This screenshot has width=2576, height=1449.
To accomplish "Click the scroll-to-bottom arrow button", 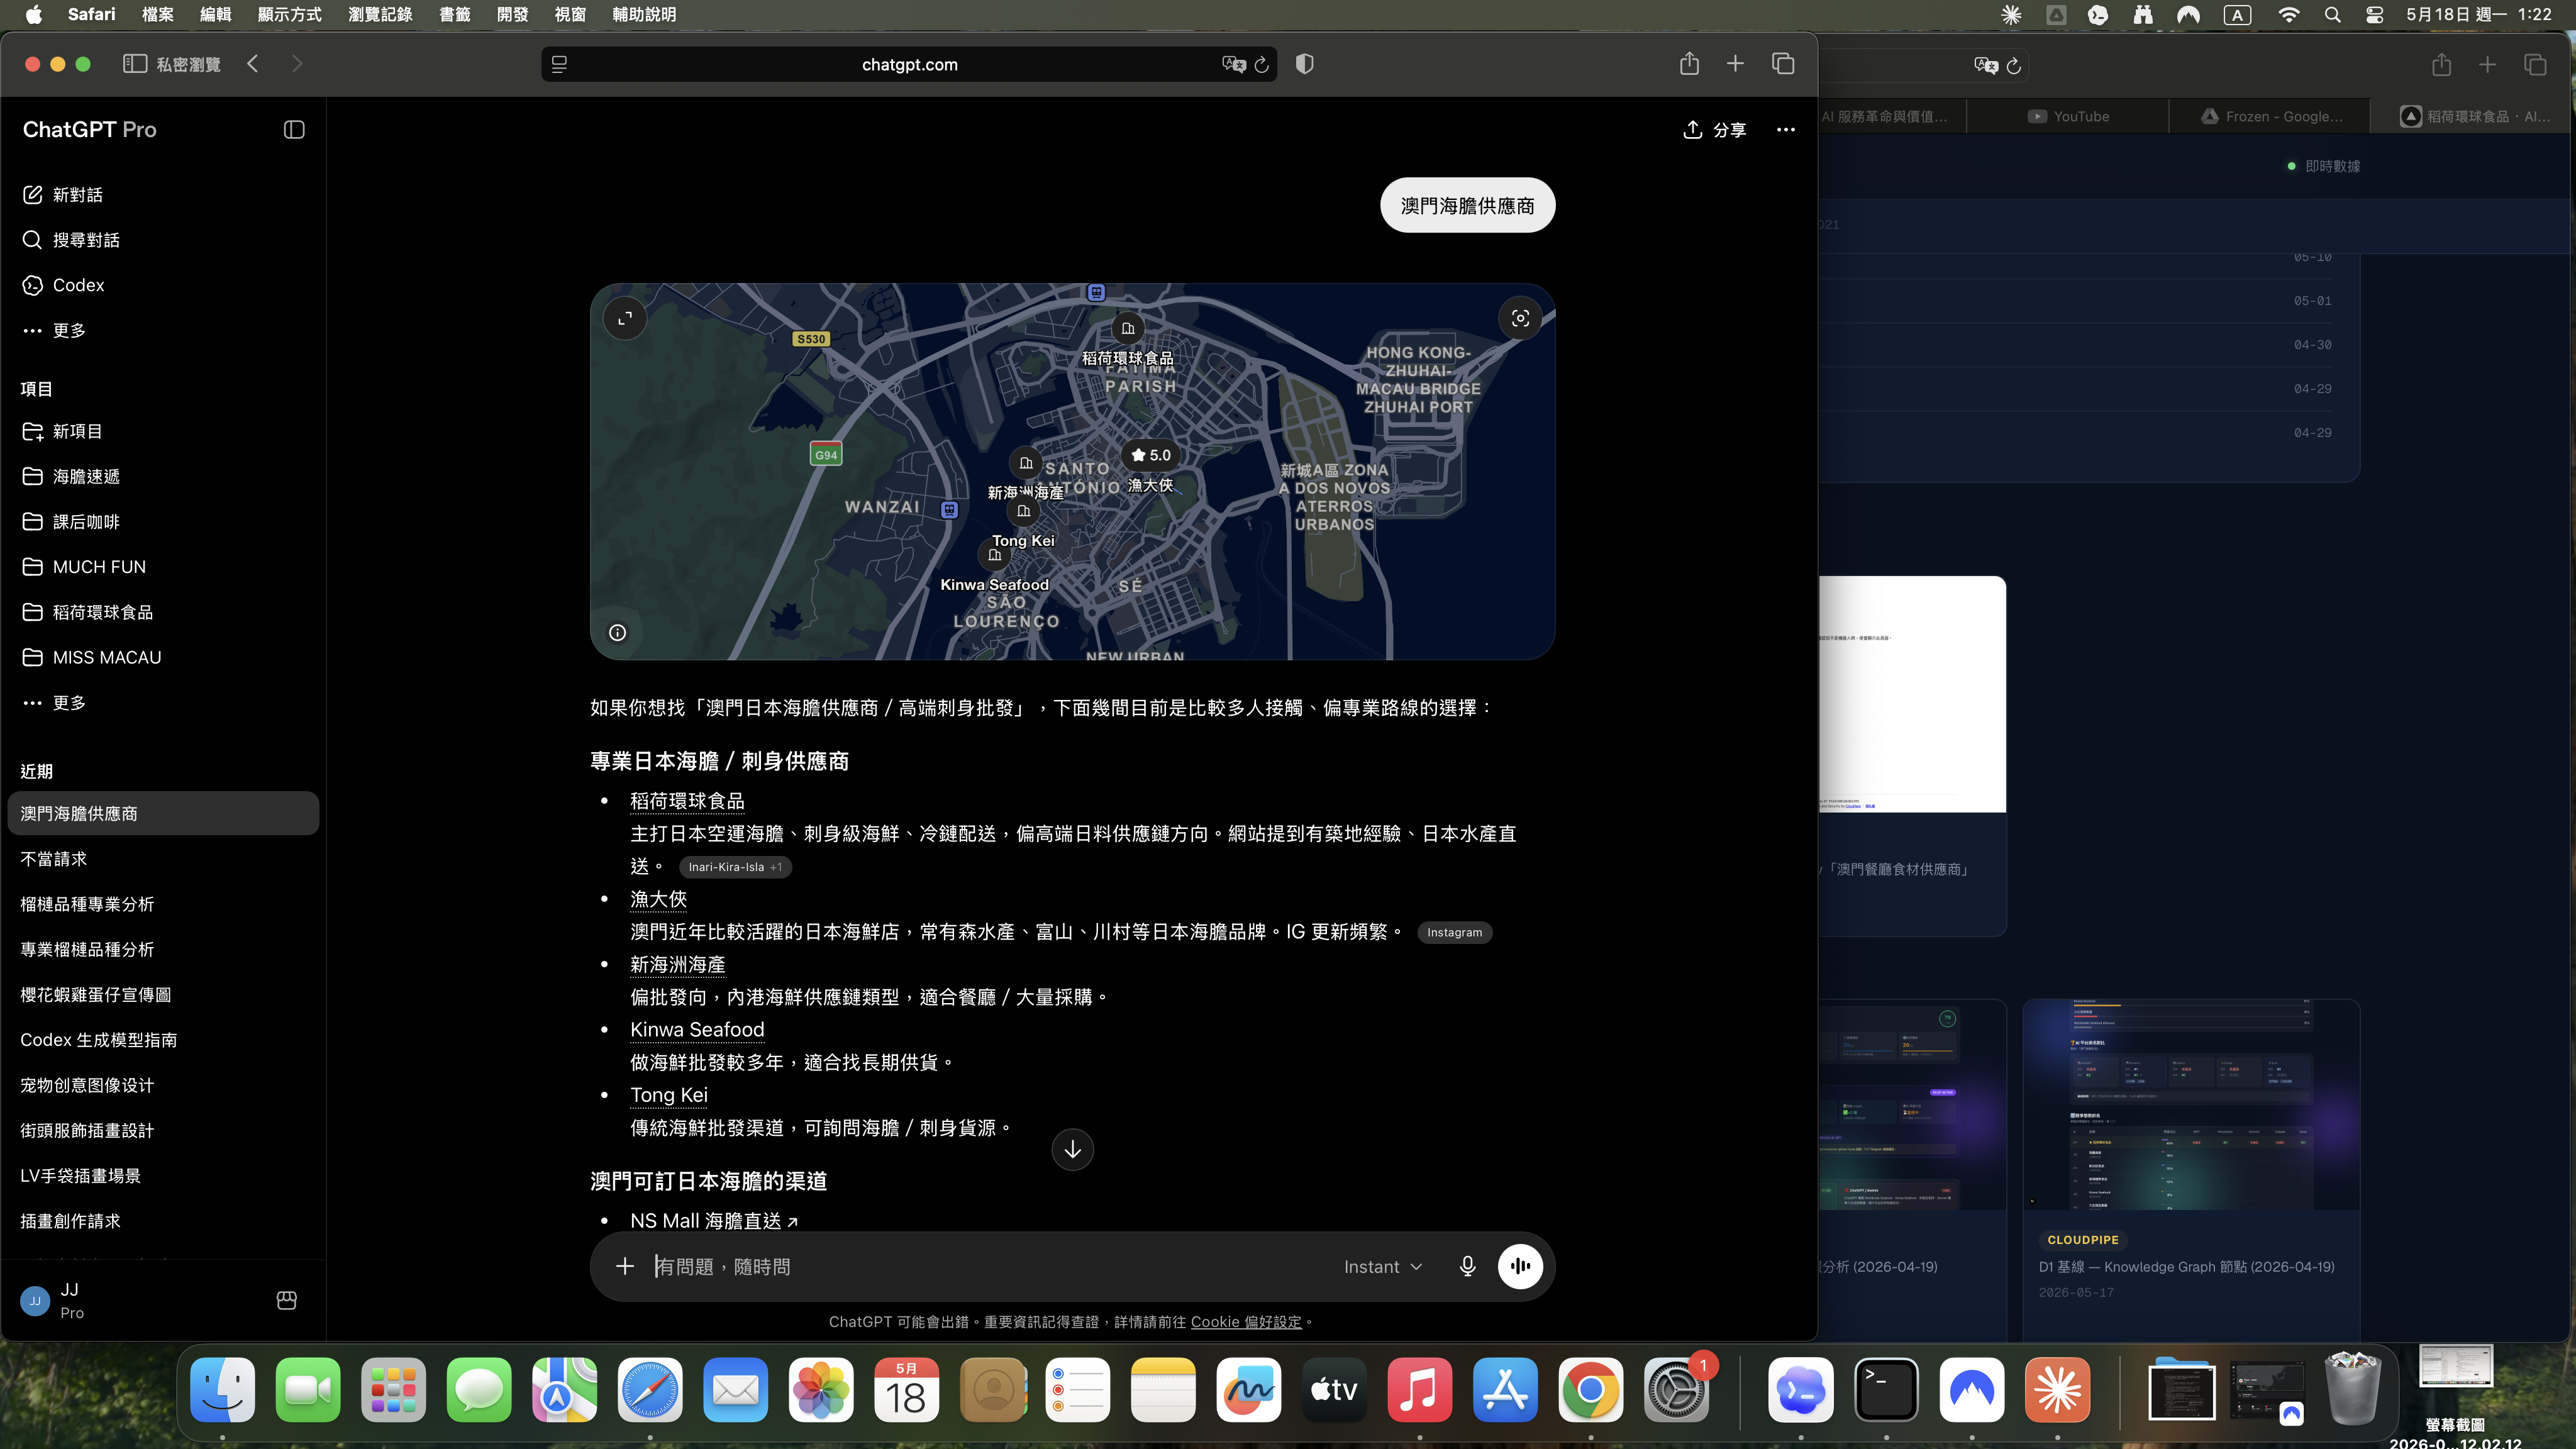I will click(1073, 1149).
